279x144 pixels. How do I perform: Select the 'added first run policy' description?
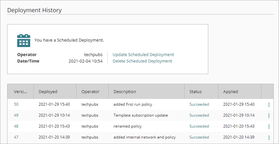[x=133, y=104]
